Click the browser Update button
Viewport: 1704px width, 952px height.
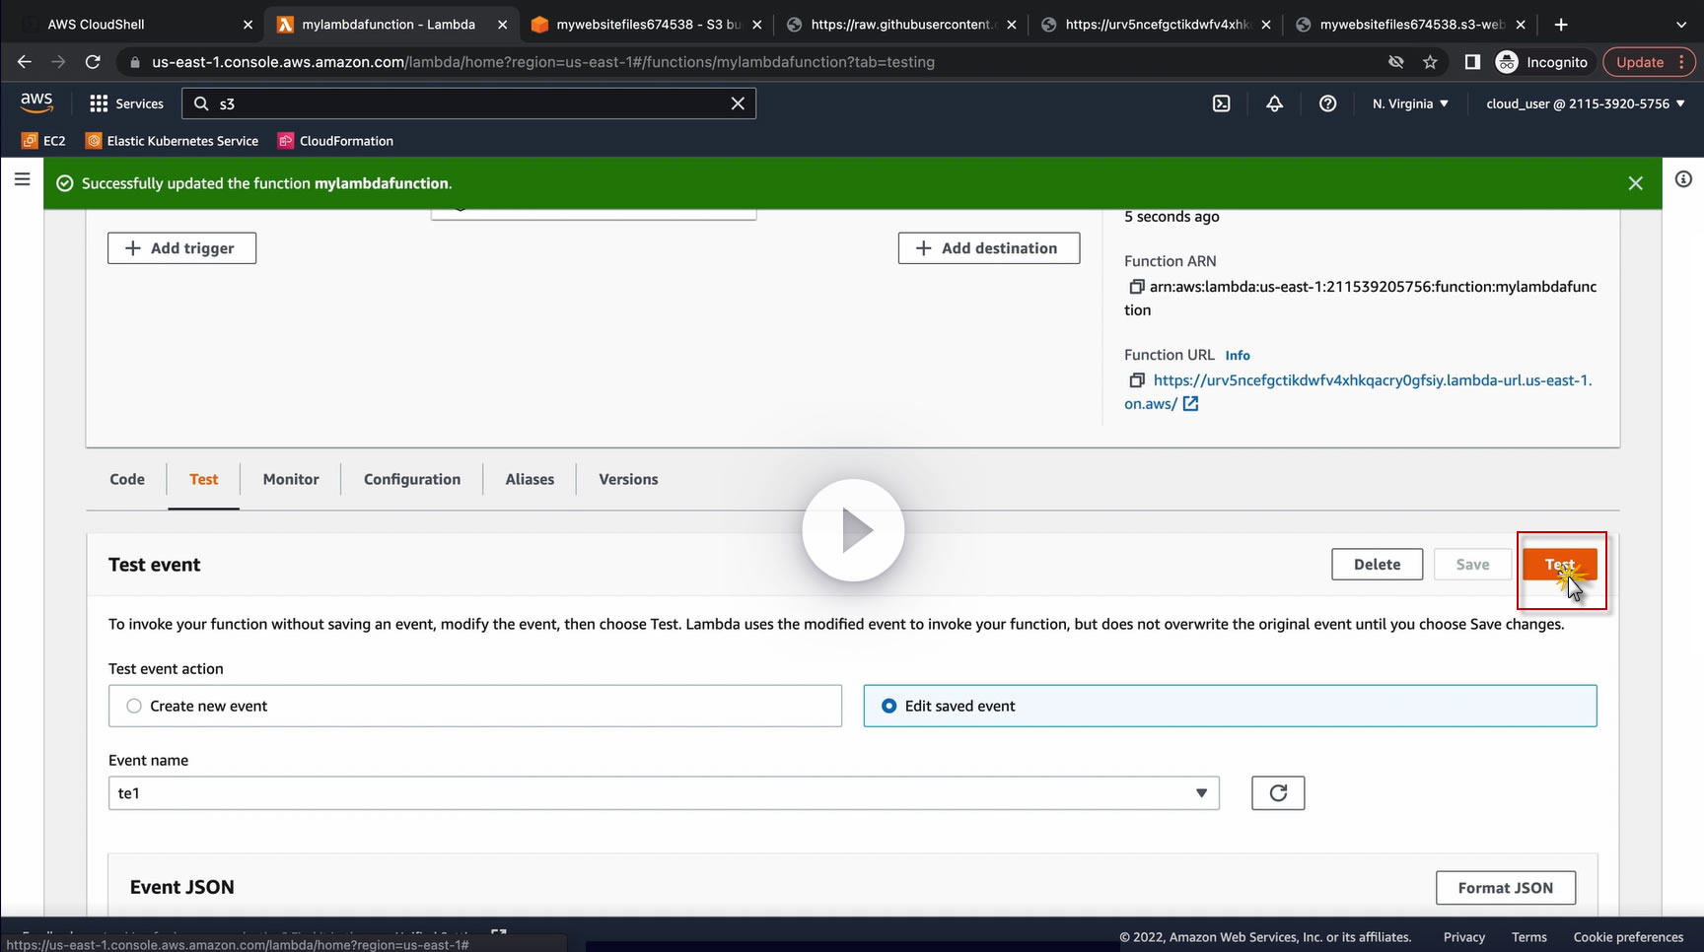coord(1640,62)
